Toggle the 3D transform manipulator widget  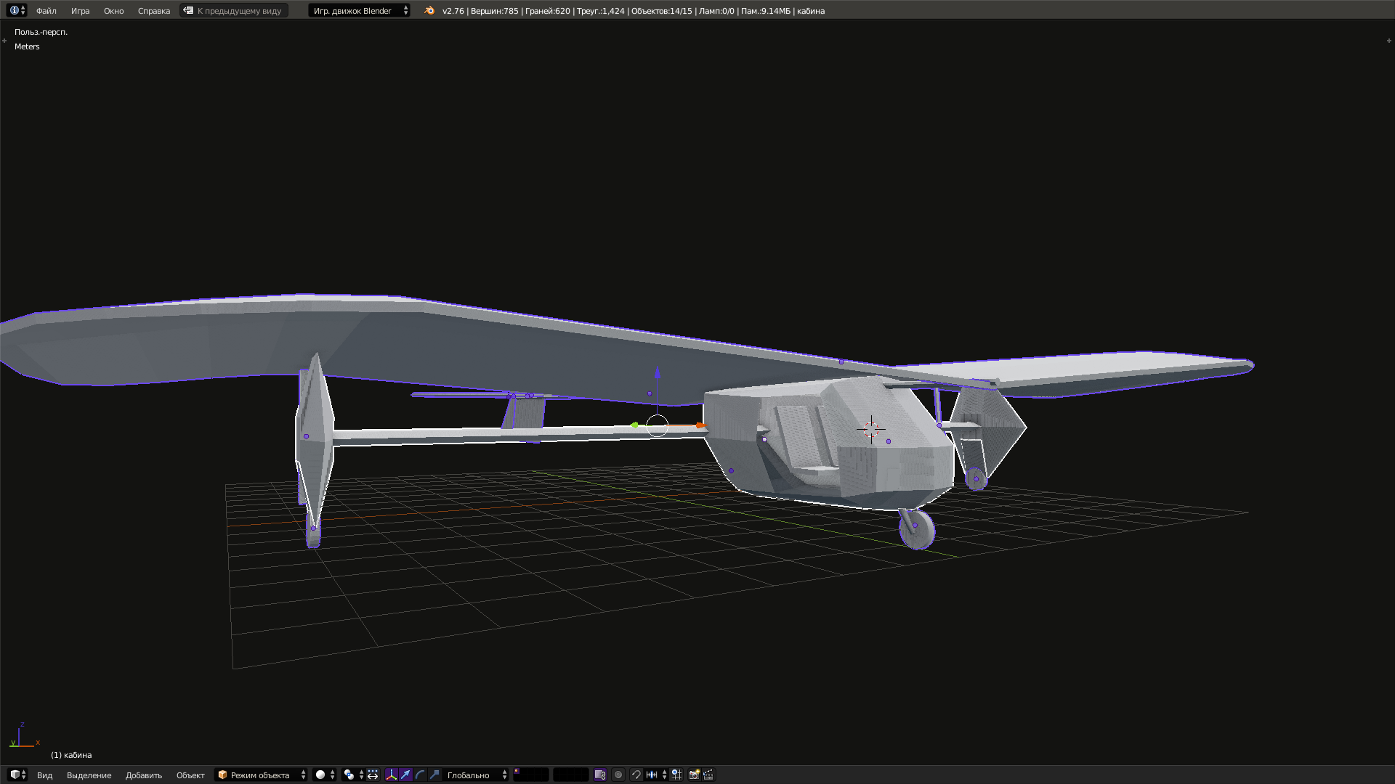[392, 775]
